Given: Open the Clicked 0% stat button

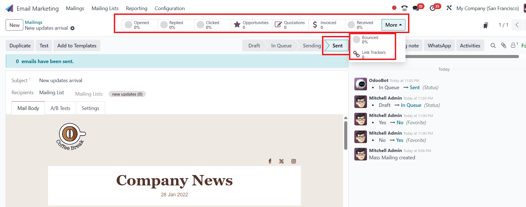Looking at the screenshot, I should (212, 25).
